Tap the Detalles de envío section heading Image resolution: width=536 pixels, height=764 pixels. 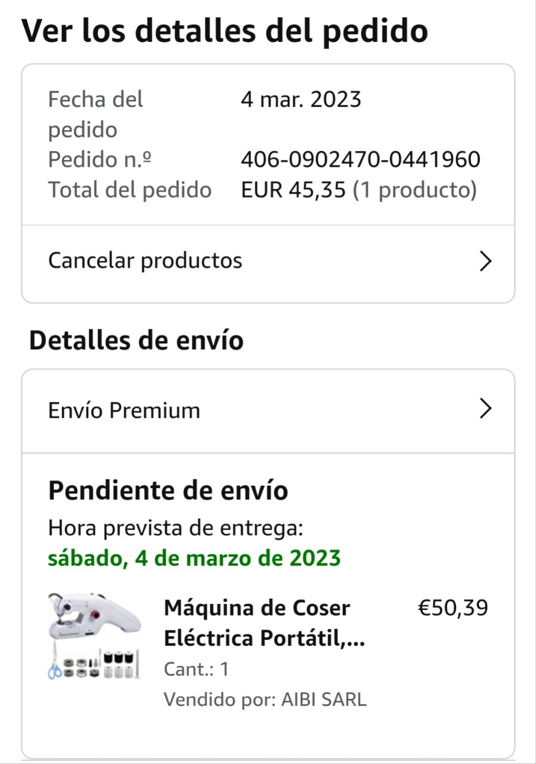[x=136, y=340]
